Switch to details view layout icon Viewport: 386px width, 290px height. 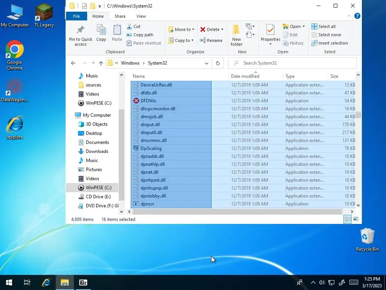click(348, 219)
